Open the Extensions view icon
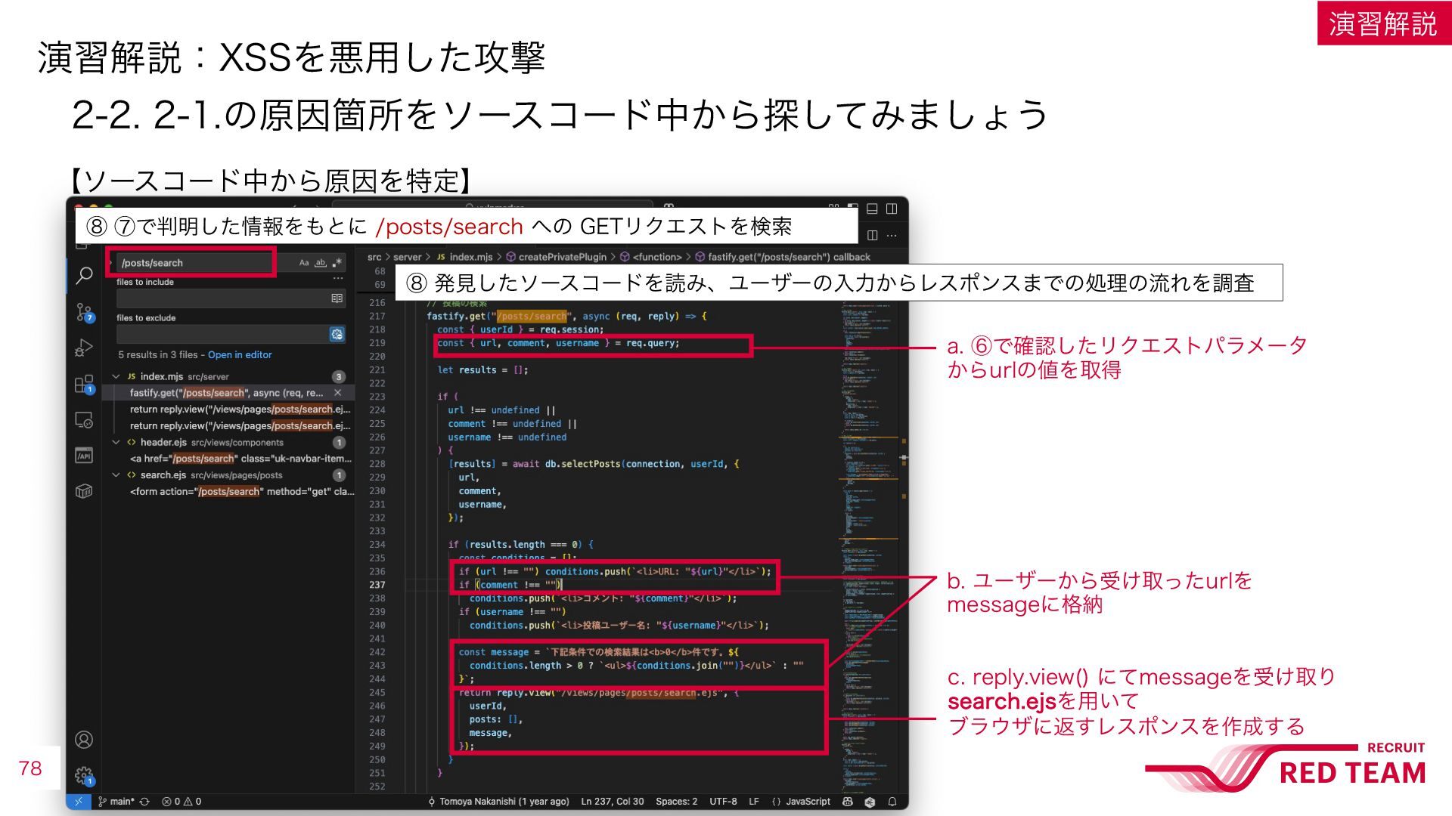The image size is (1452, 816). [x=84, y=384]
